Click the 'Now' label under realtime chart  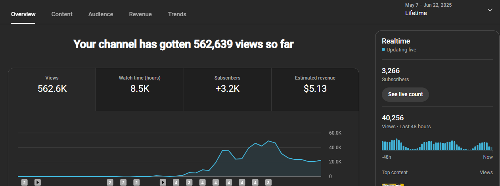click(x=488, y=157)
